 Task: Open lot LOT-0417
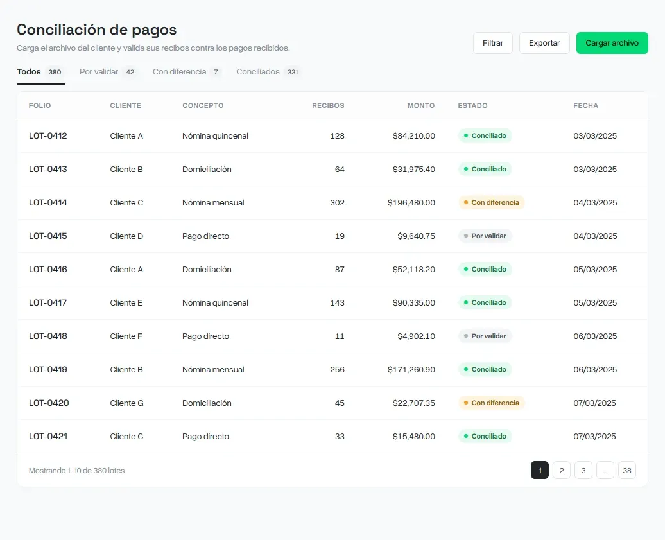point(48,303)
